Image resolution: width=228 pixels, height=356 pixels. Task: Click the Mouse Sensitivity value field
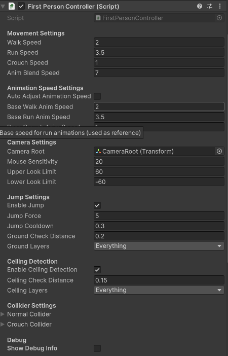(159, 162)
